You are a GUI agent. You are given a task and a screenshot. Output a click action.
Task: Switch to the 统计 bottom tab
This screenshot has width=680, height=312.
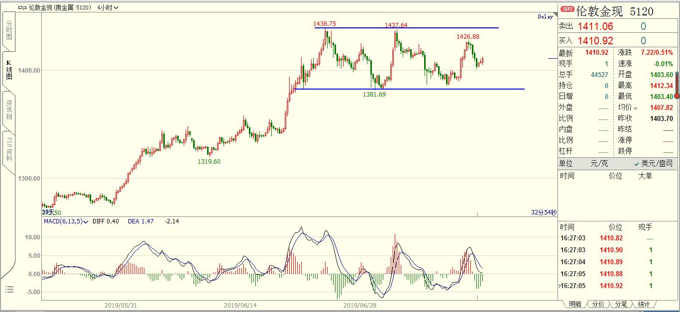644,304
